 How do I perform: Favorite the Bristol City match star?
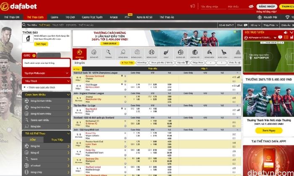coord(125,133)
